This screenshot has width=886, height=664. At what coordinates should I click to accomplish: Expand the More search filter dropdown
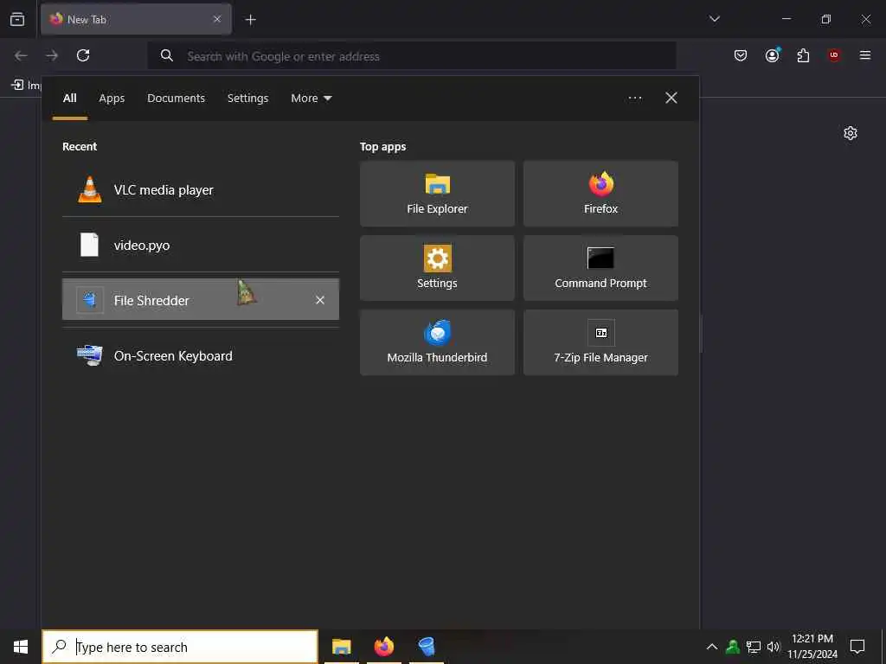[311, 99]
